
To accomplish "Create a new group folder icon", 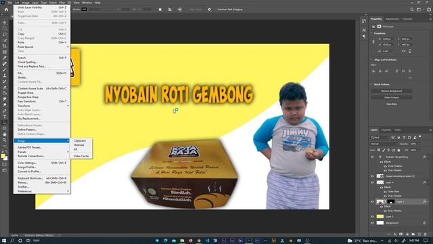I will coord(413,235).
